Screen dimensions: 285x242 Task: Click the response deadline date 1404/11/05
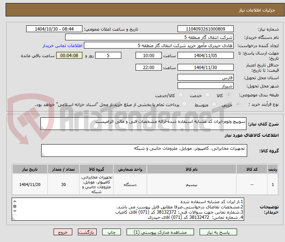click(205, 55)
